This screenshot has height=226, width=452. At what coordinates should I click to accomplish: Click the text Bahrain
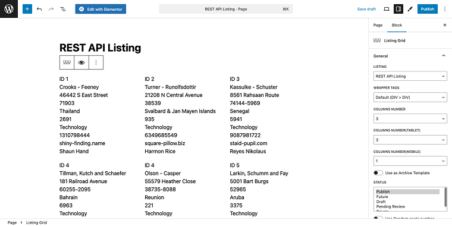[x=69, y=197]
